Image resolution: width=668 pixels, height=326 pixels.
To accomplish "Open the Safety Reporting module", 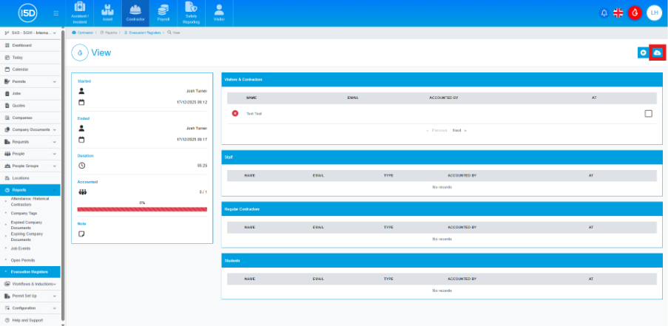I will [191, 13].
